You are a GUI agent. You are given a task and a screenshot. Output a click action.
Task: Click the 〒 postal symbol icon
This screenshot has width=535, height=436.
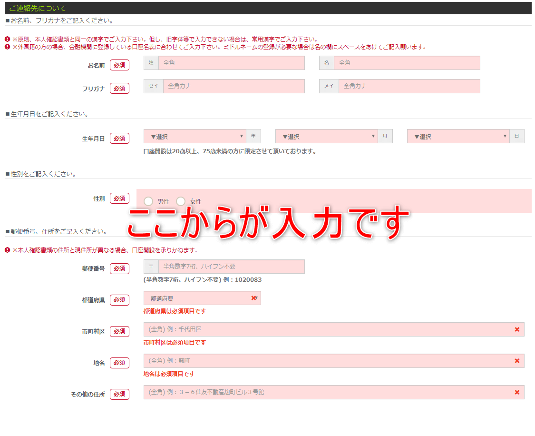pos(151,267)
